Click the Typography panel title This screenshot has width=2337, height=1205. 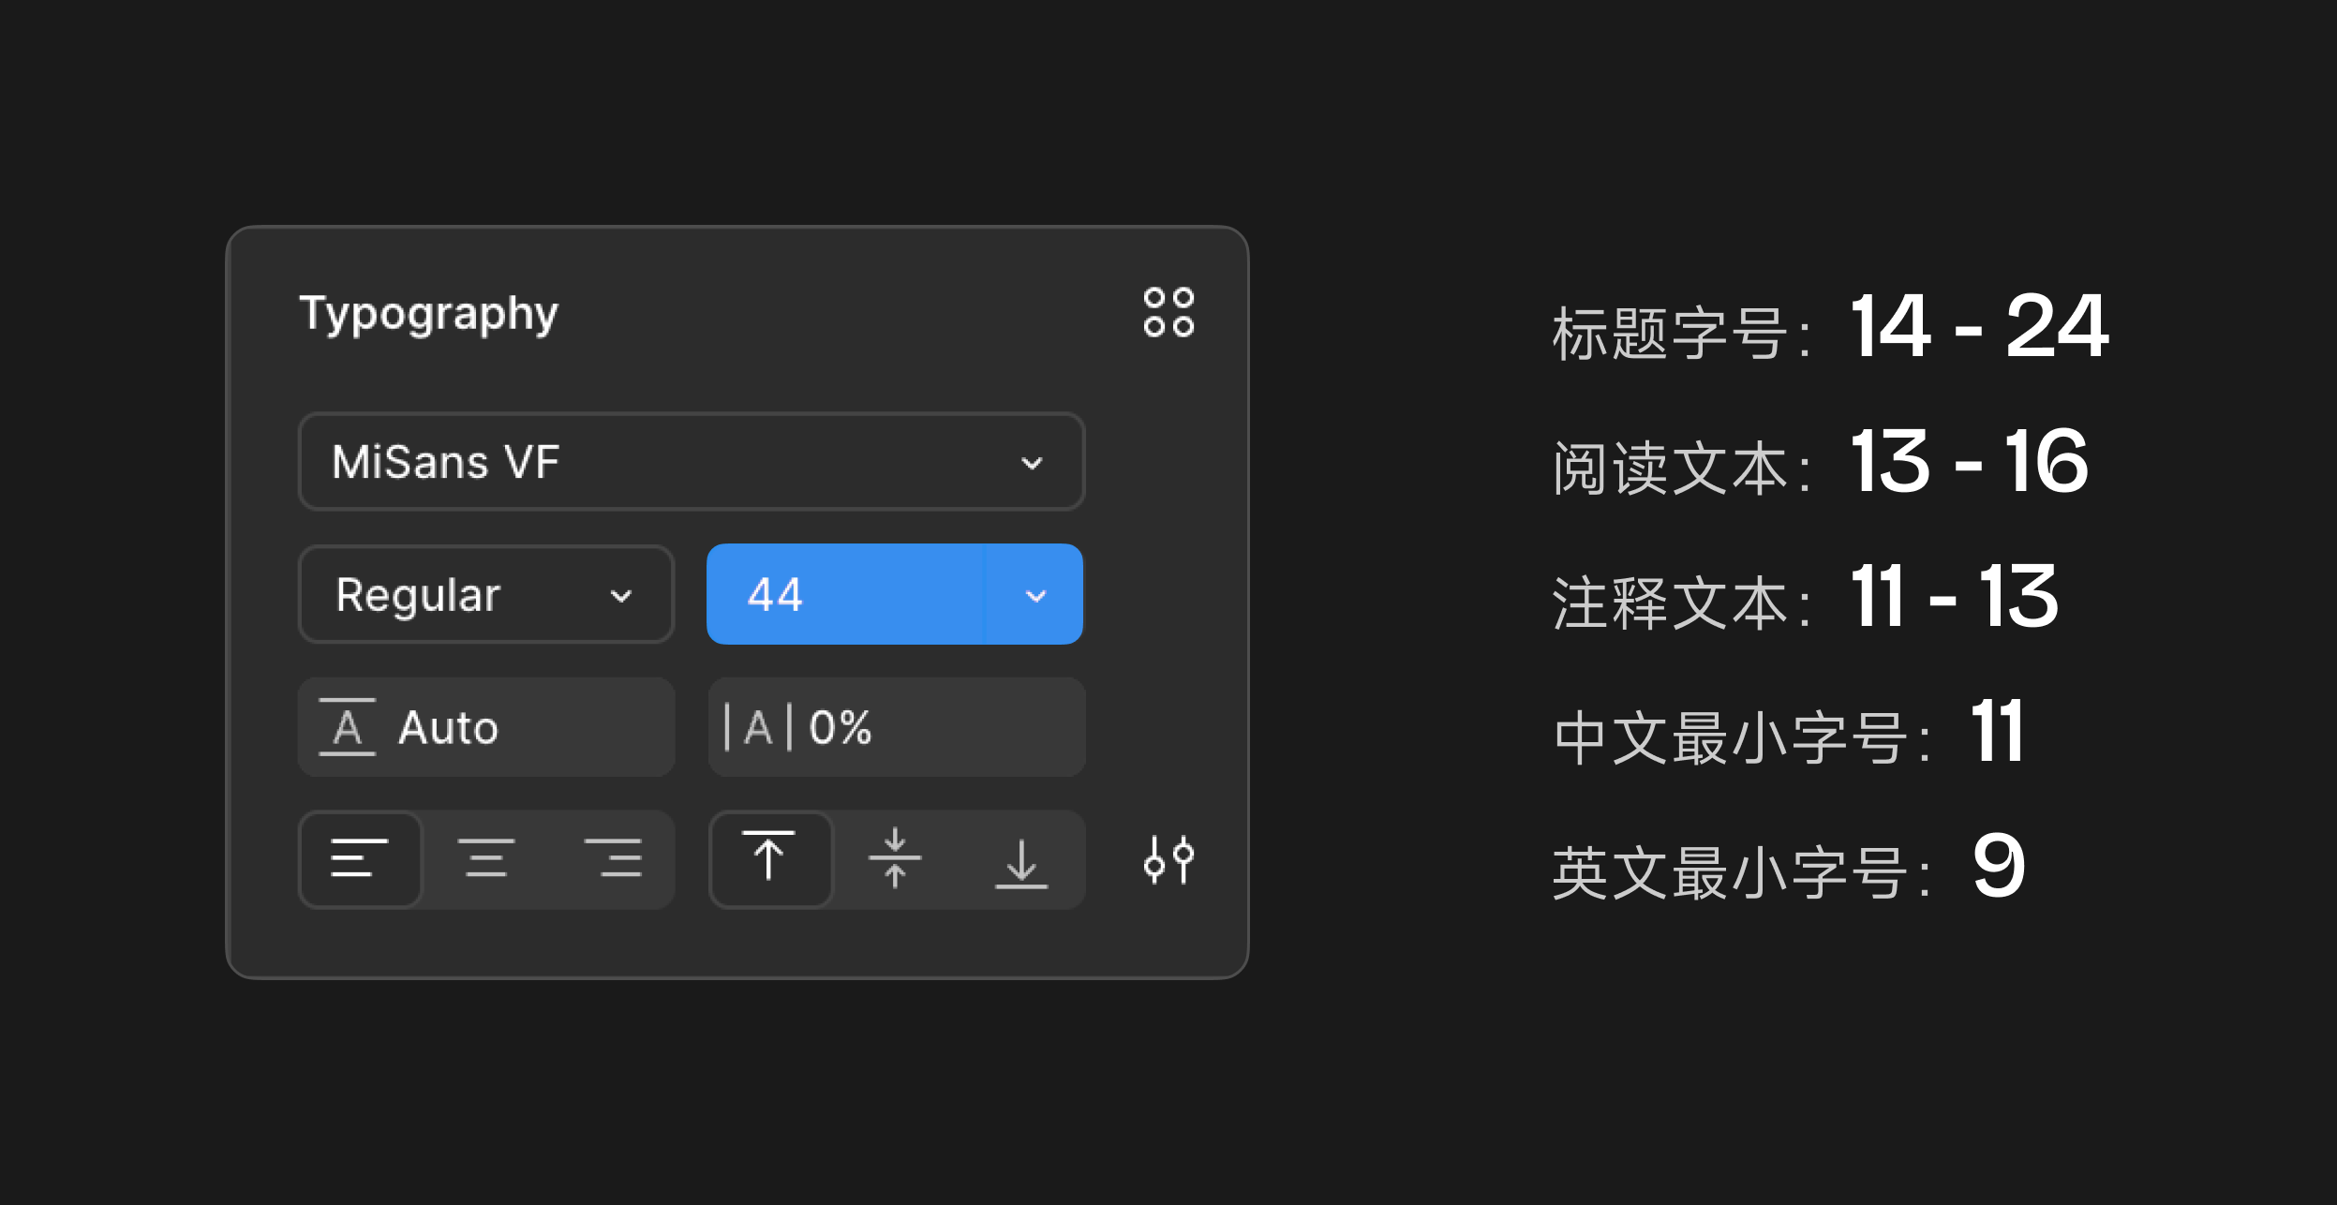pos(428,314)
